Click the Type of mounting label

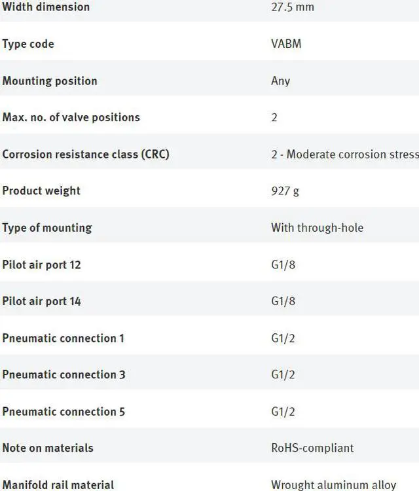[x=47, y=227]
